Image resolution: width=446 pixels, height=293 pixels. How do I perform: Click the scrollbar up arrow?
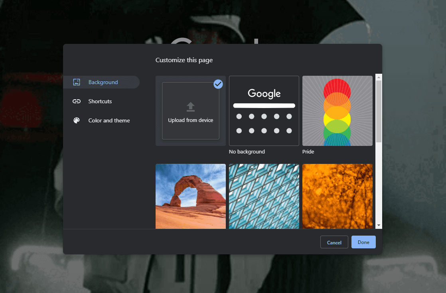coord(379,77)
